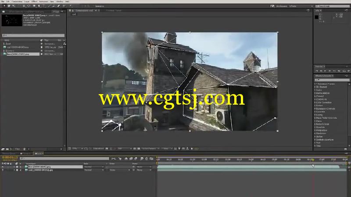Open the Active Camera dropdown

150,148
